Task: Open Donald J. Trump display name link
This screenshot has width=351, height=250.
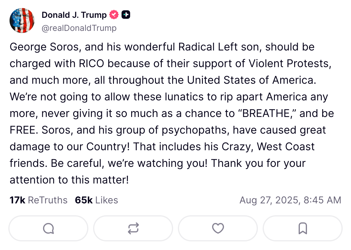Action: click(x=74, y=15)
